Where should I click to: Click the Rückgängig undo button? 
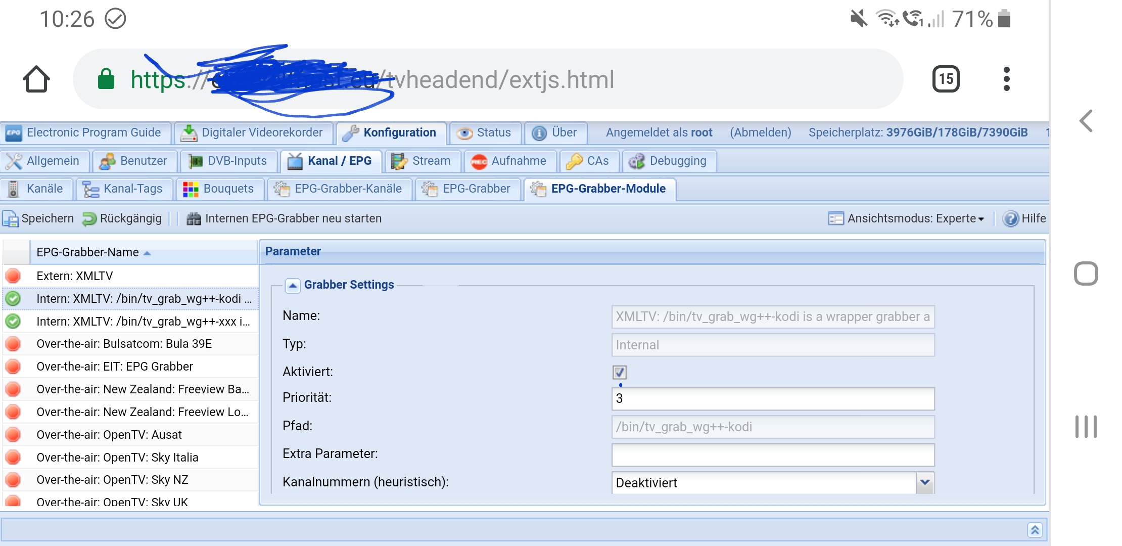click(122, 218)
